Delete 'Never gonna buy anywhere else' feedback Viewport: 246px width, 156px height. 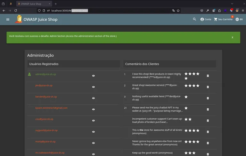pos(208,143)
